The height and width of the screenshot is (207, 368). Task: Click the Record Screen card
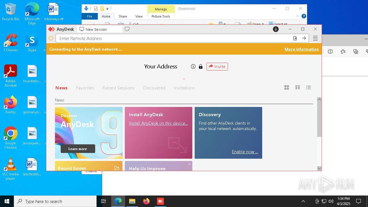(x=89, y=166)
